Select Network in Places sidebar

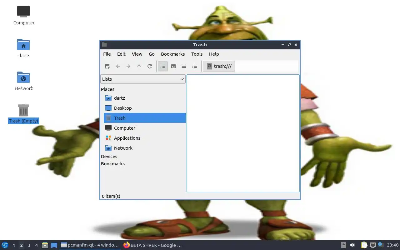pos(145,148)
